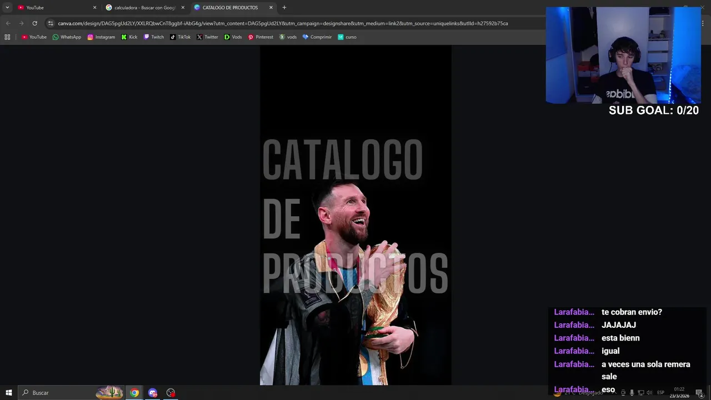This screenshot has height=400, width=711.
Task: Close the YouTube tab
Action: tap(94, 7)
